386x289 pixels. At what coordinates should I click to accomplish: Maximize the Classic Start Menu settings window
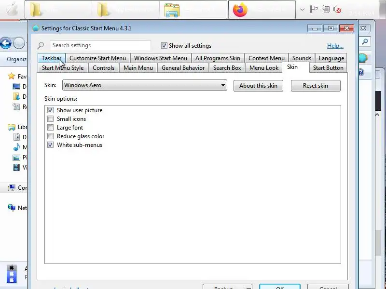tap(331, 28)
